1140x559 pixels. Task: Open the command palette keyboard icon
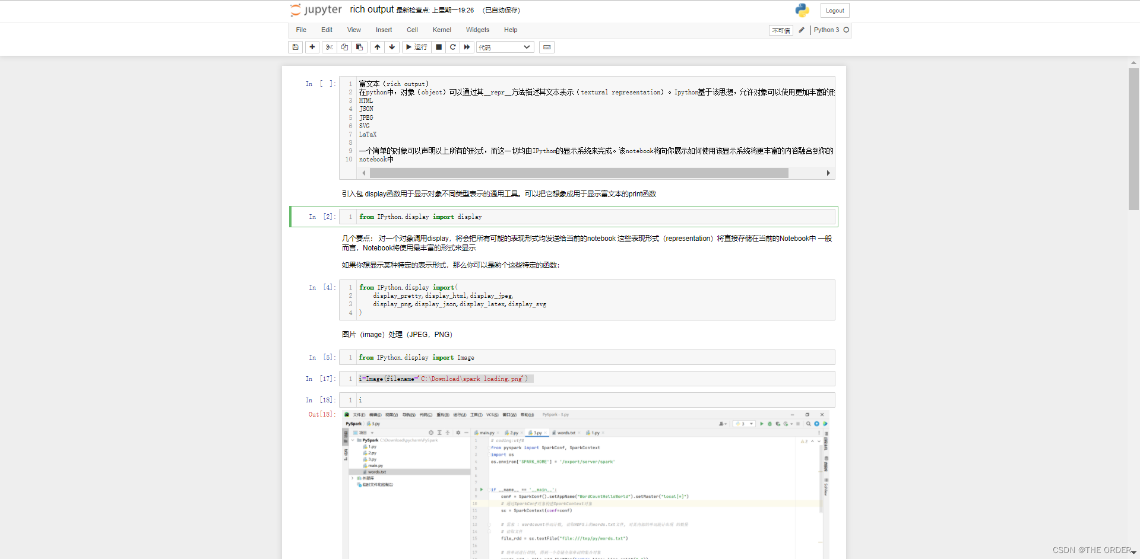click(x=546, y=47)
